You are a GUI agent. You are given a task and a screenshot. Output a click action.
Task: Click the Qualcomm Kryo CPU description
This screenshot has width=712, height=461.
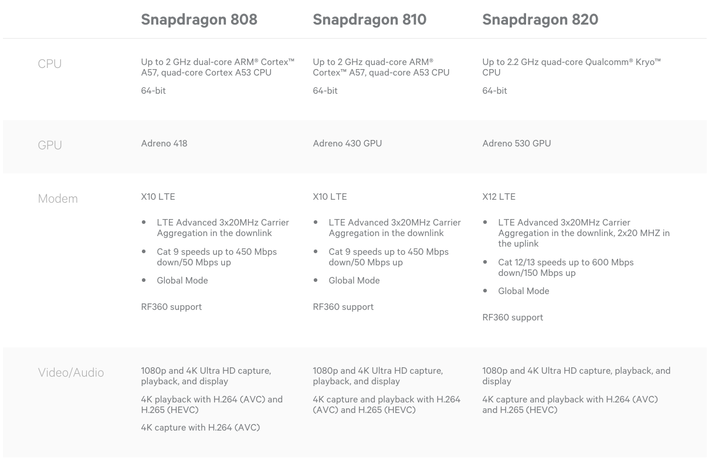click(x=571, y=67)
